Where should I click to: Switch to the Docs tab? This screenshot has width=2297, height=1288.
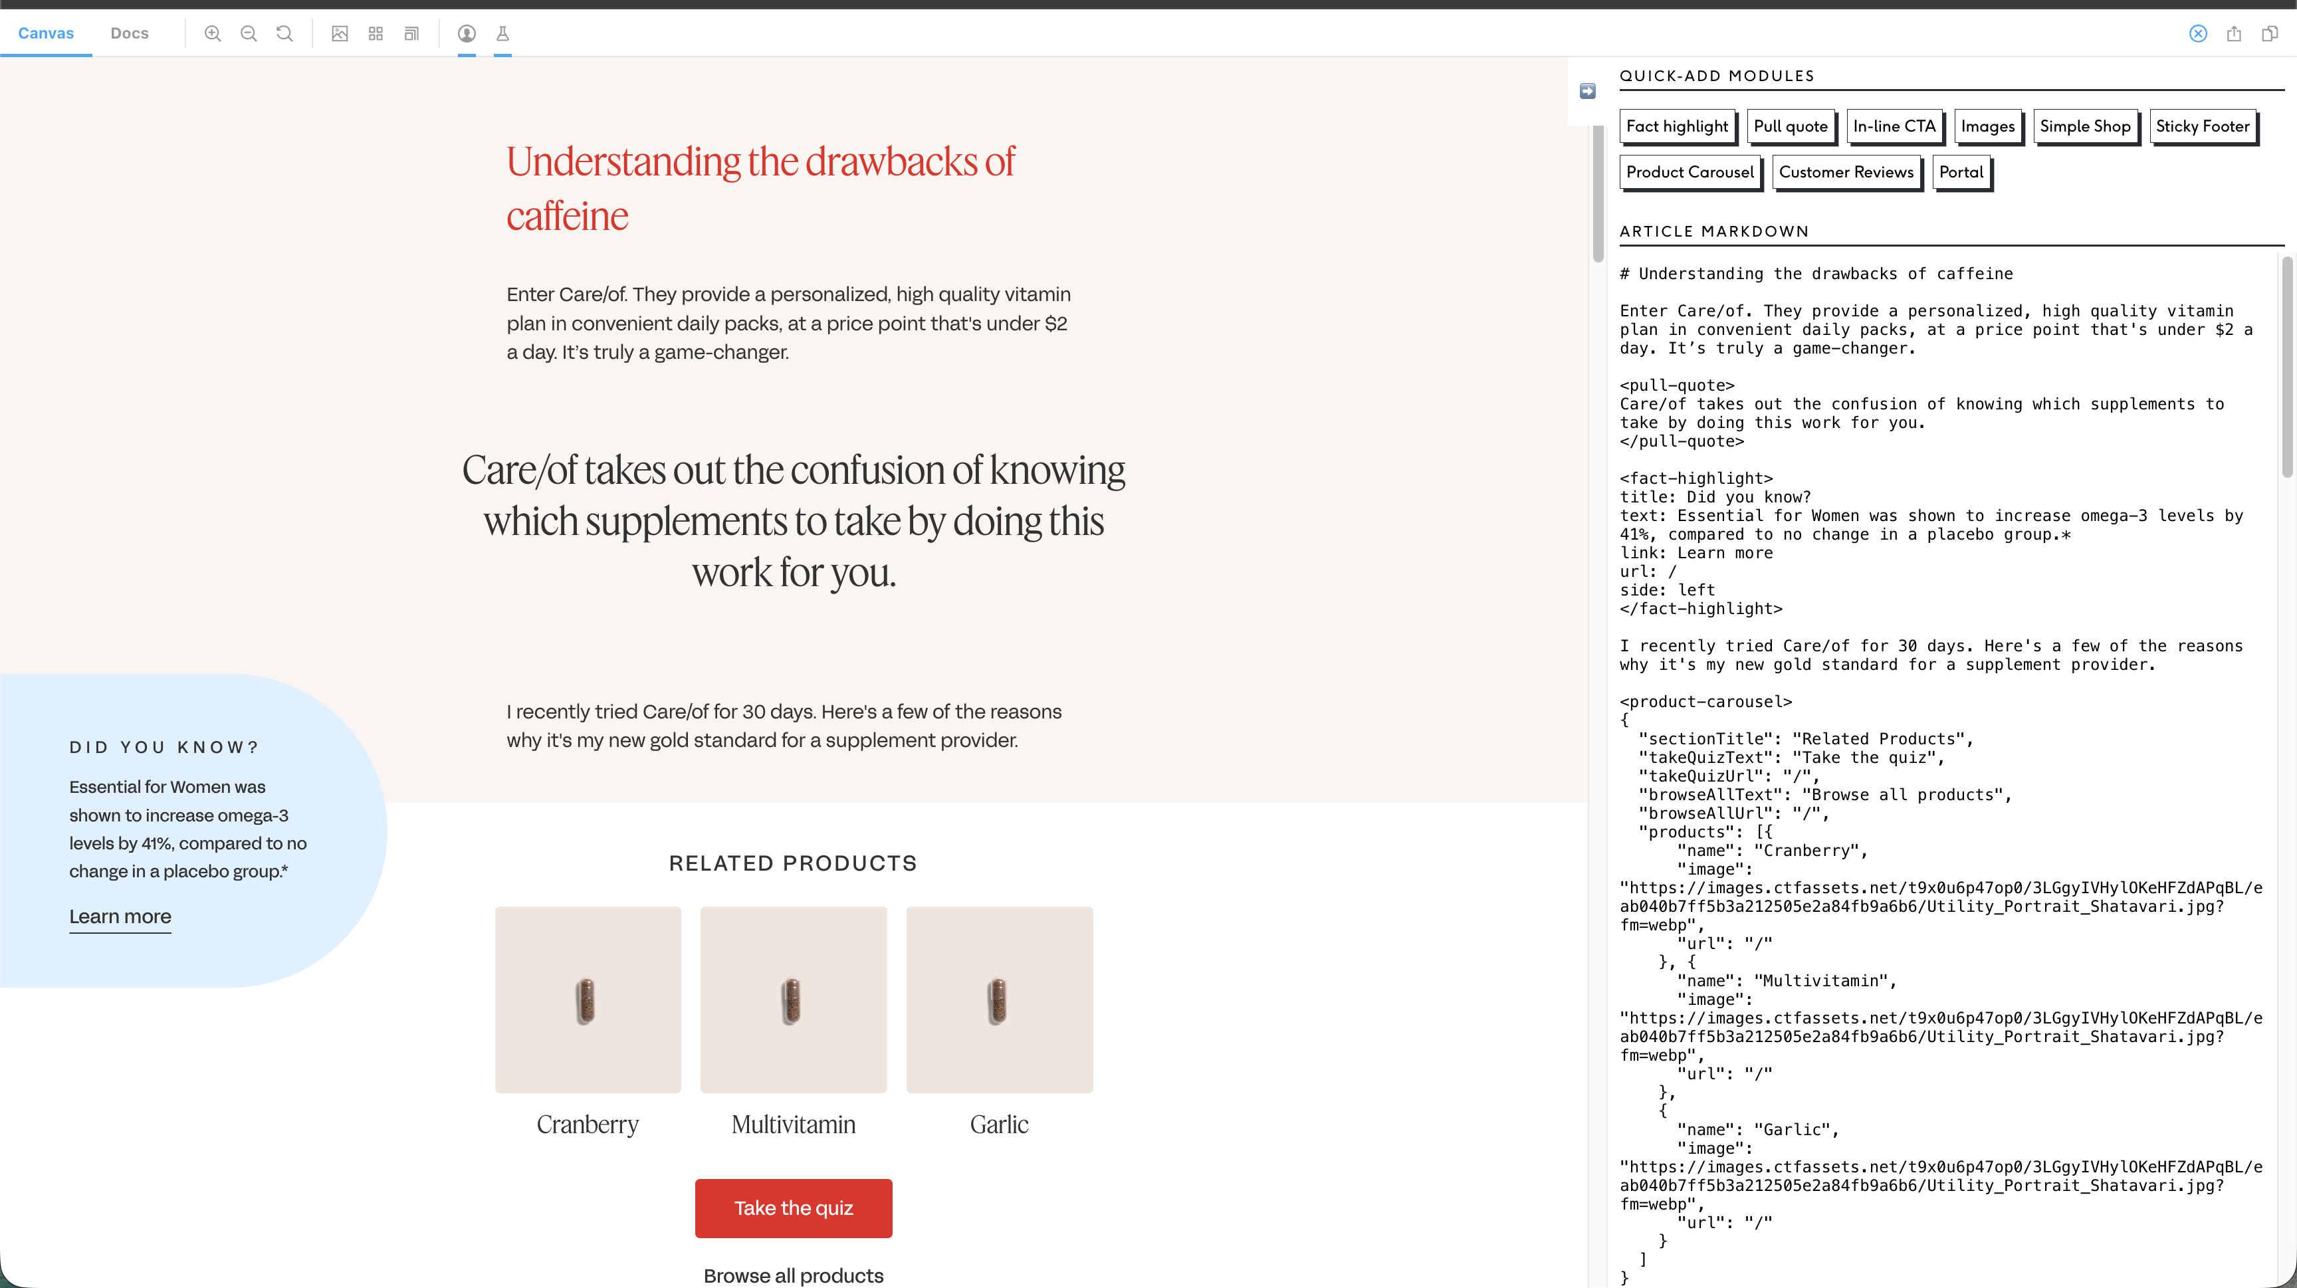(x=130, y=33)
